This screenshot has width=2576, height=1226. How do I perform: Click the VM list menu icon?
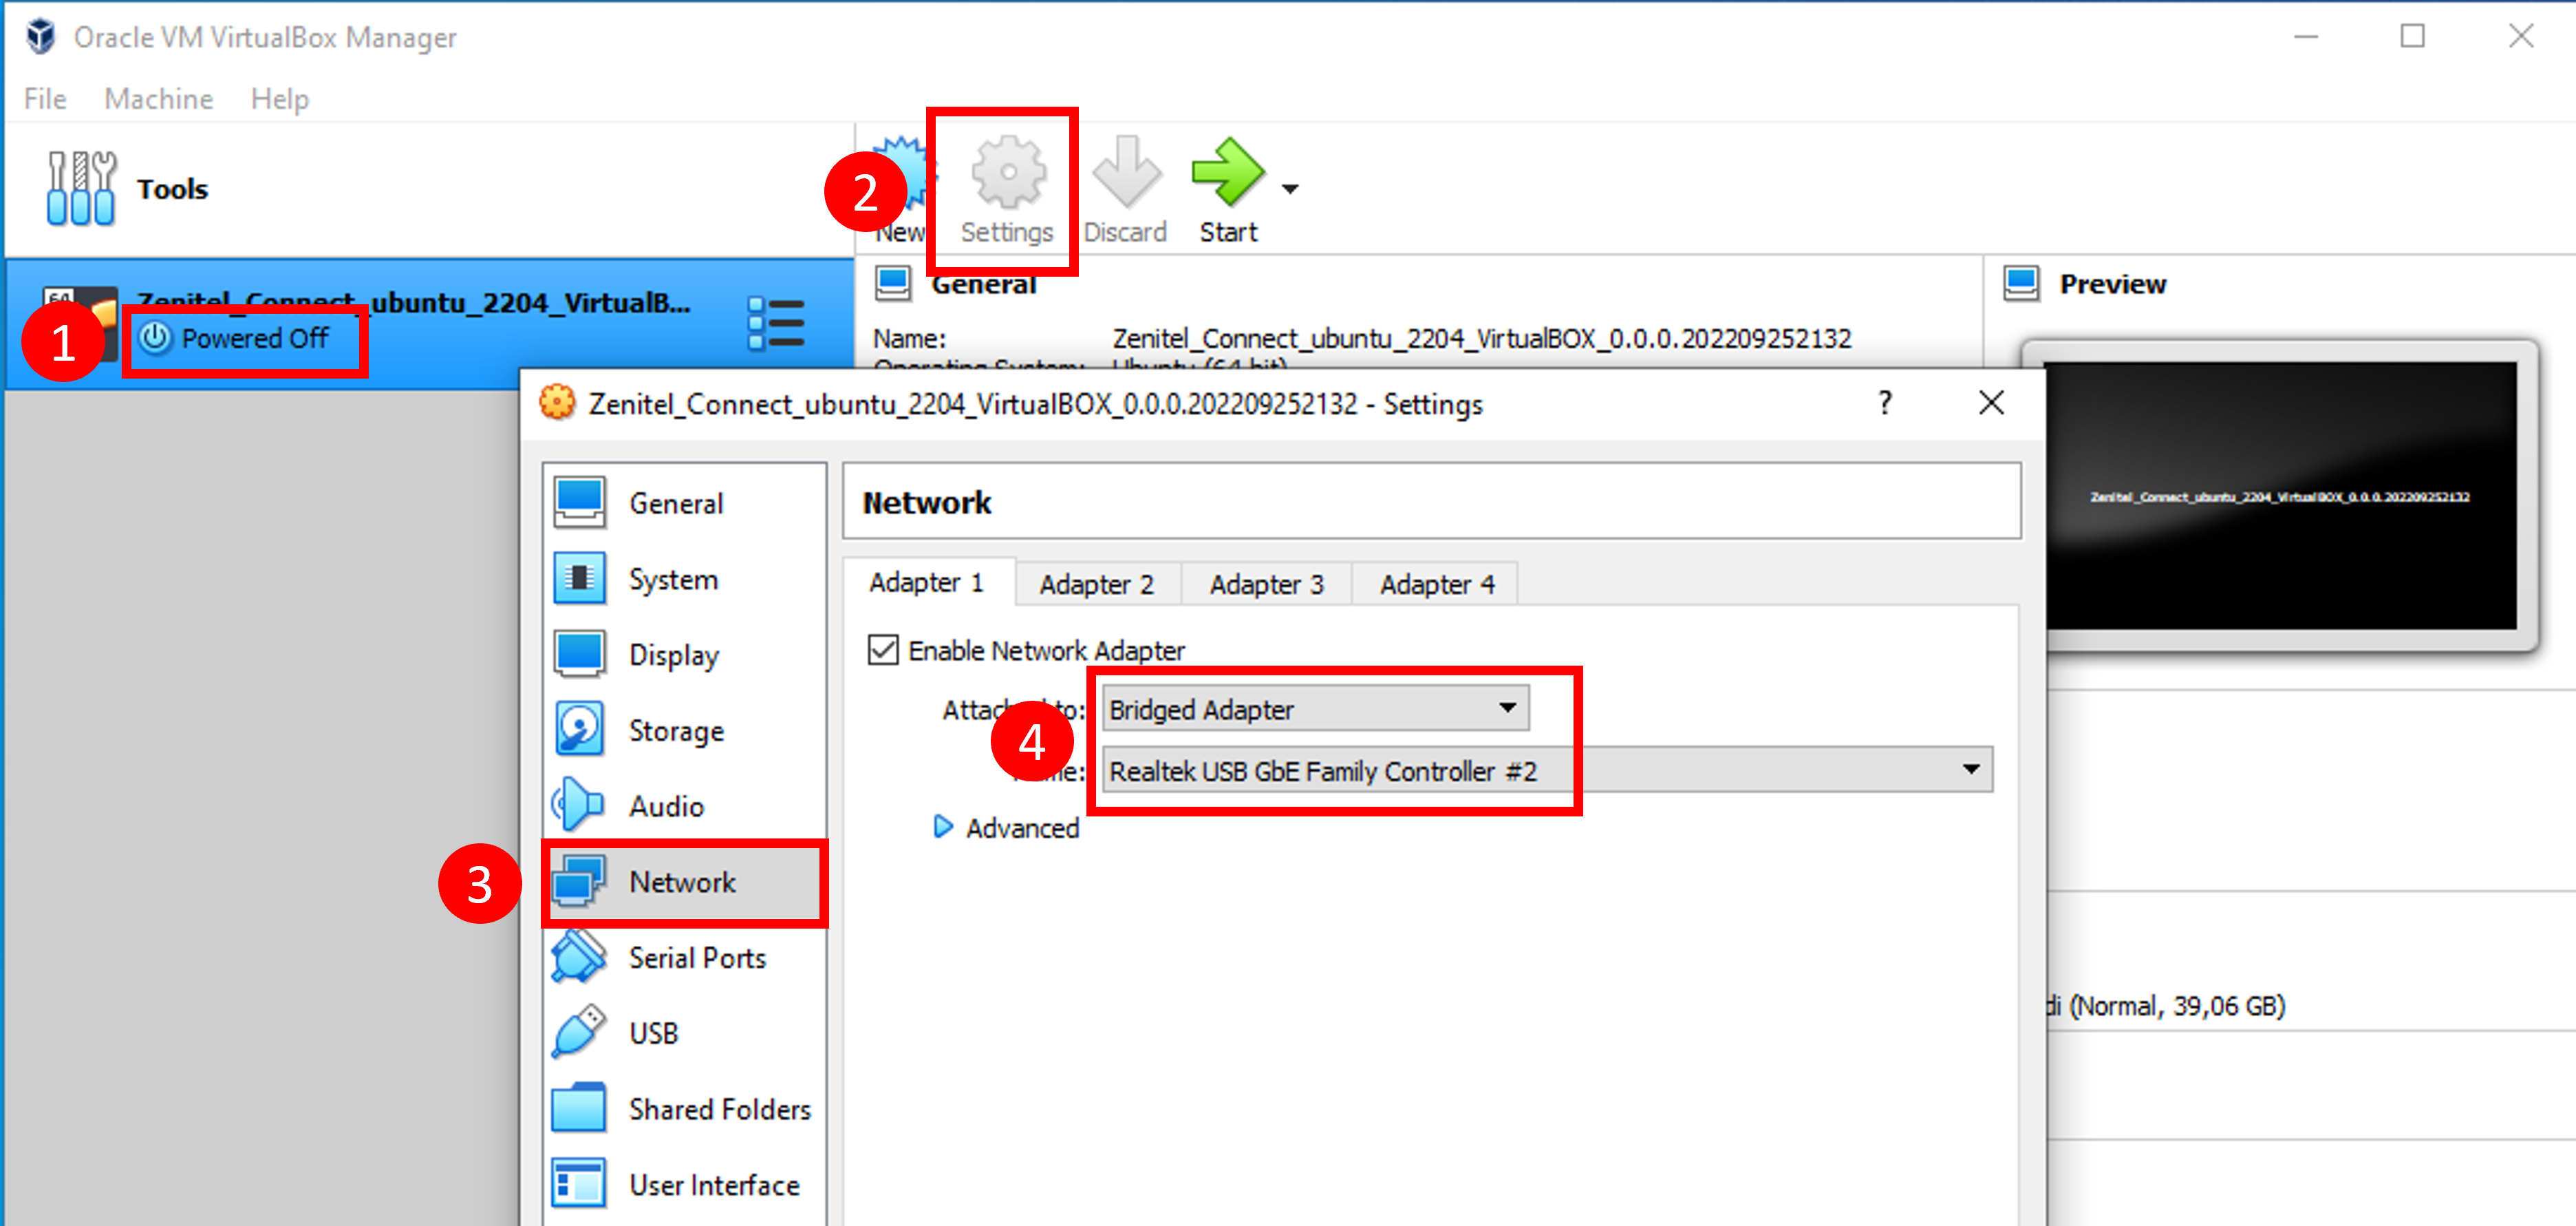tap(776, 324)
